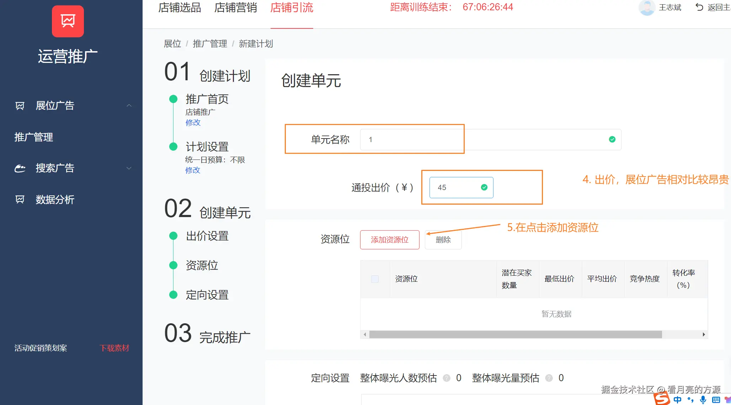Expand the 搜索广告 menu chevron

pyautogui.click(x=129, y=168)
